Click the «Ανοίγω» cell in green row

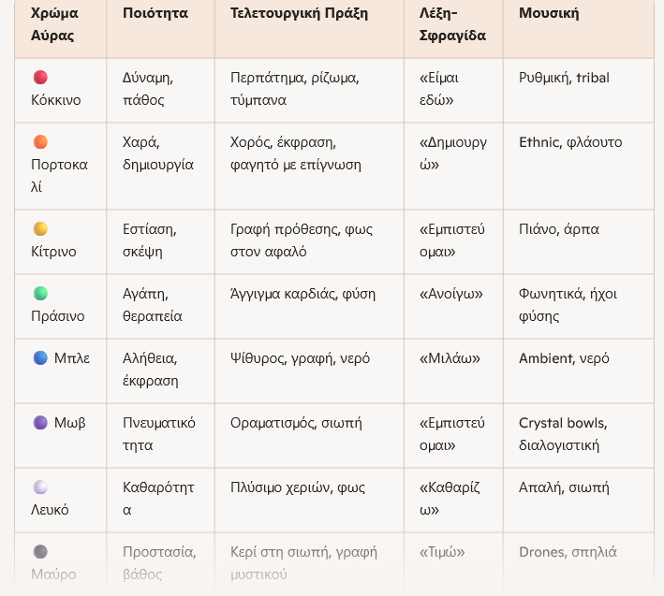450,294
